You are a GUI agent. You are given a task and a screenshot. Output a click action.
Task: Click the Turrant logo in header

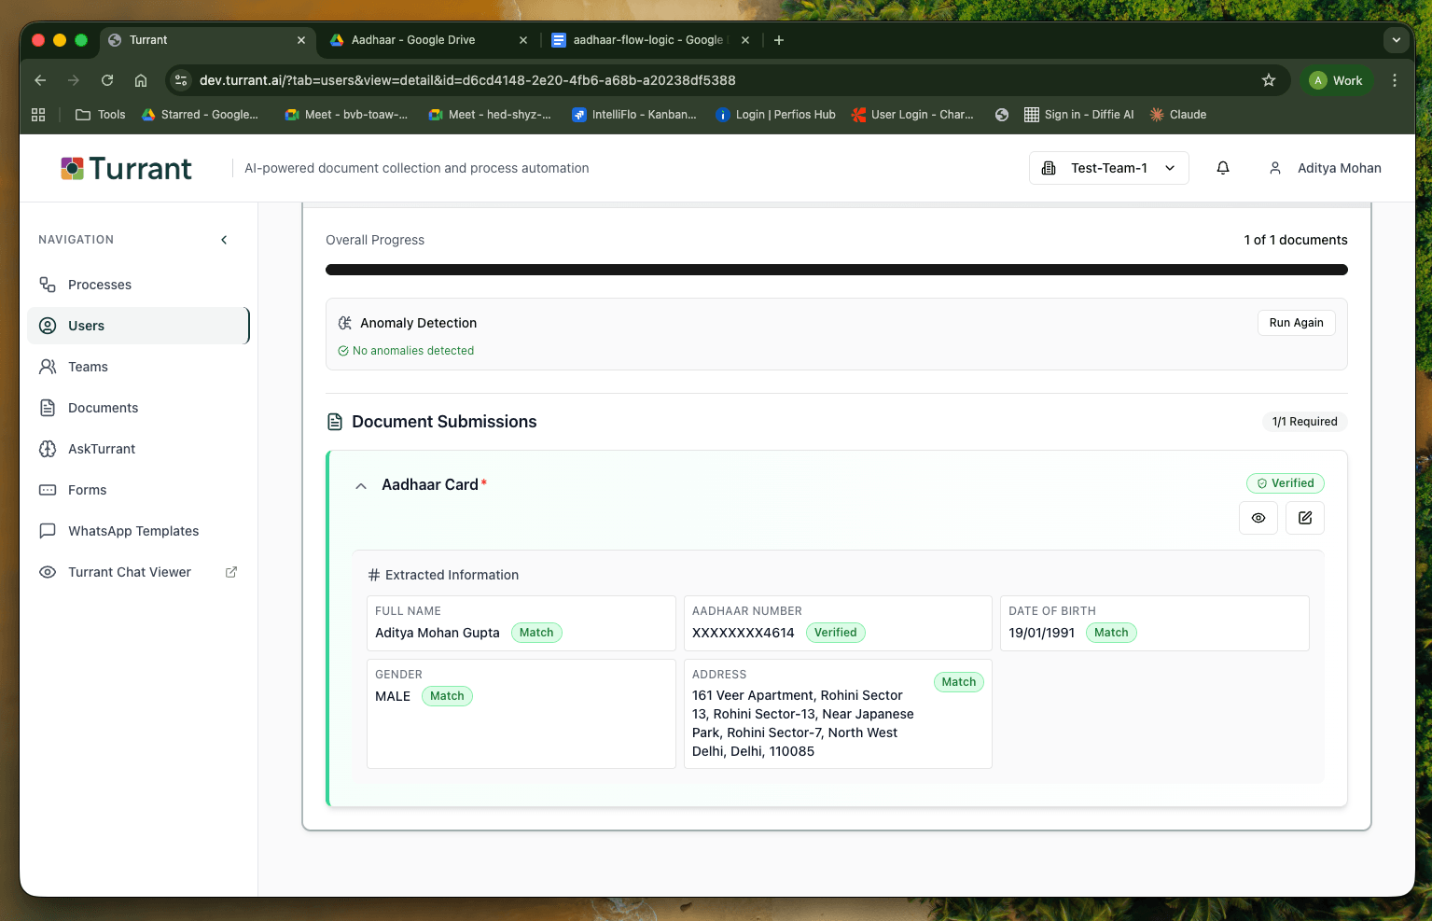point(126,168)
